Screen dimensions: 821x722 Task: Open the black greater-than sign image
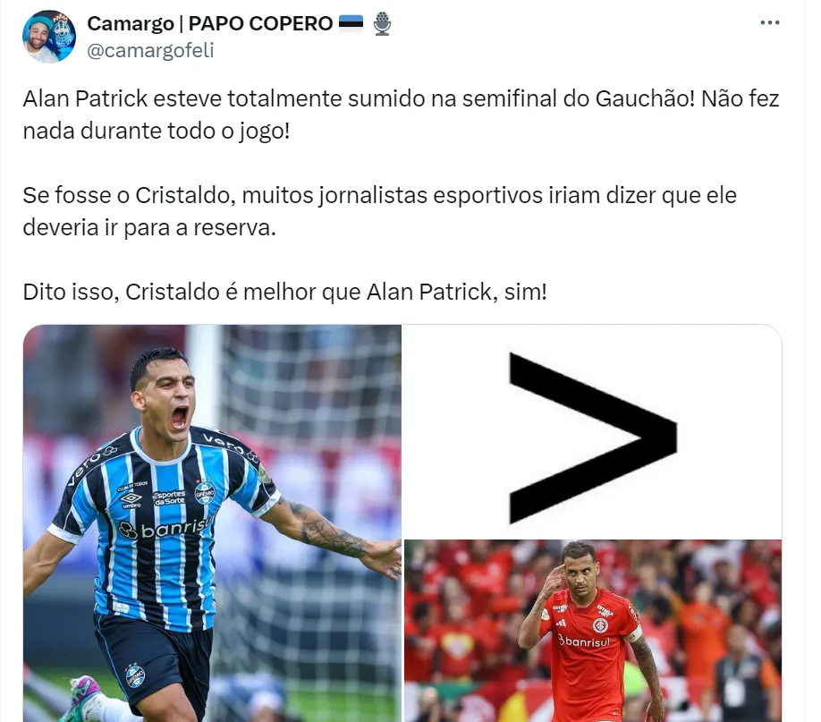(x=593, y=431)
